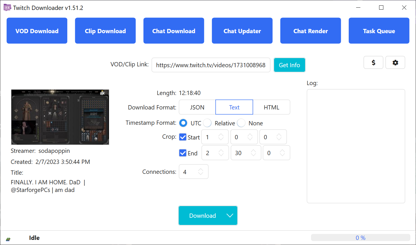Click the status bar emote icon
This screenshot has width=416, height=245.
(8, 239)
